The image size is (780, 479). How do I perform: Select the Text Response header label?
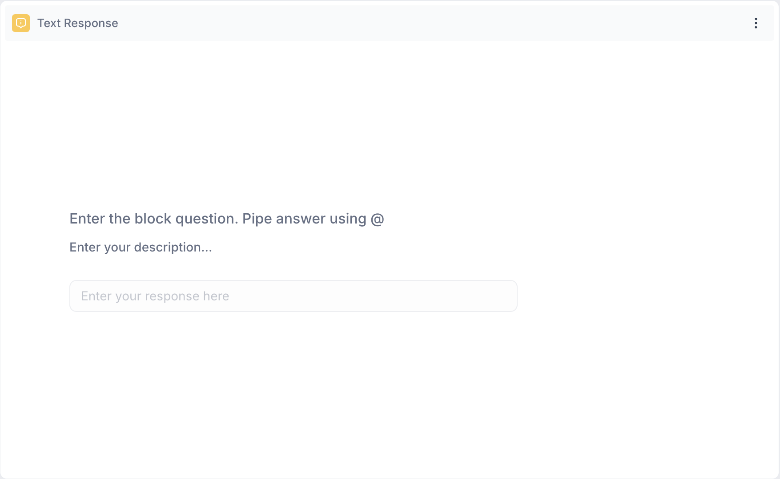(77, 23)
